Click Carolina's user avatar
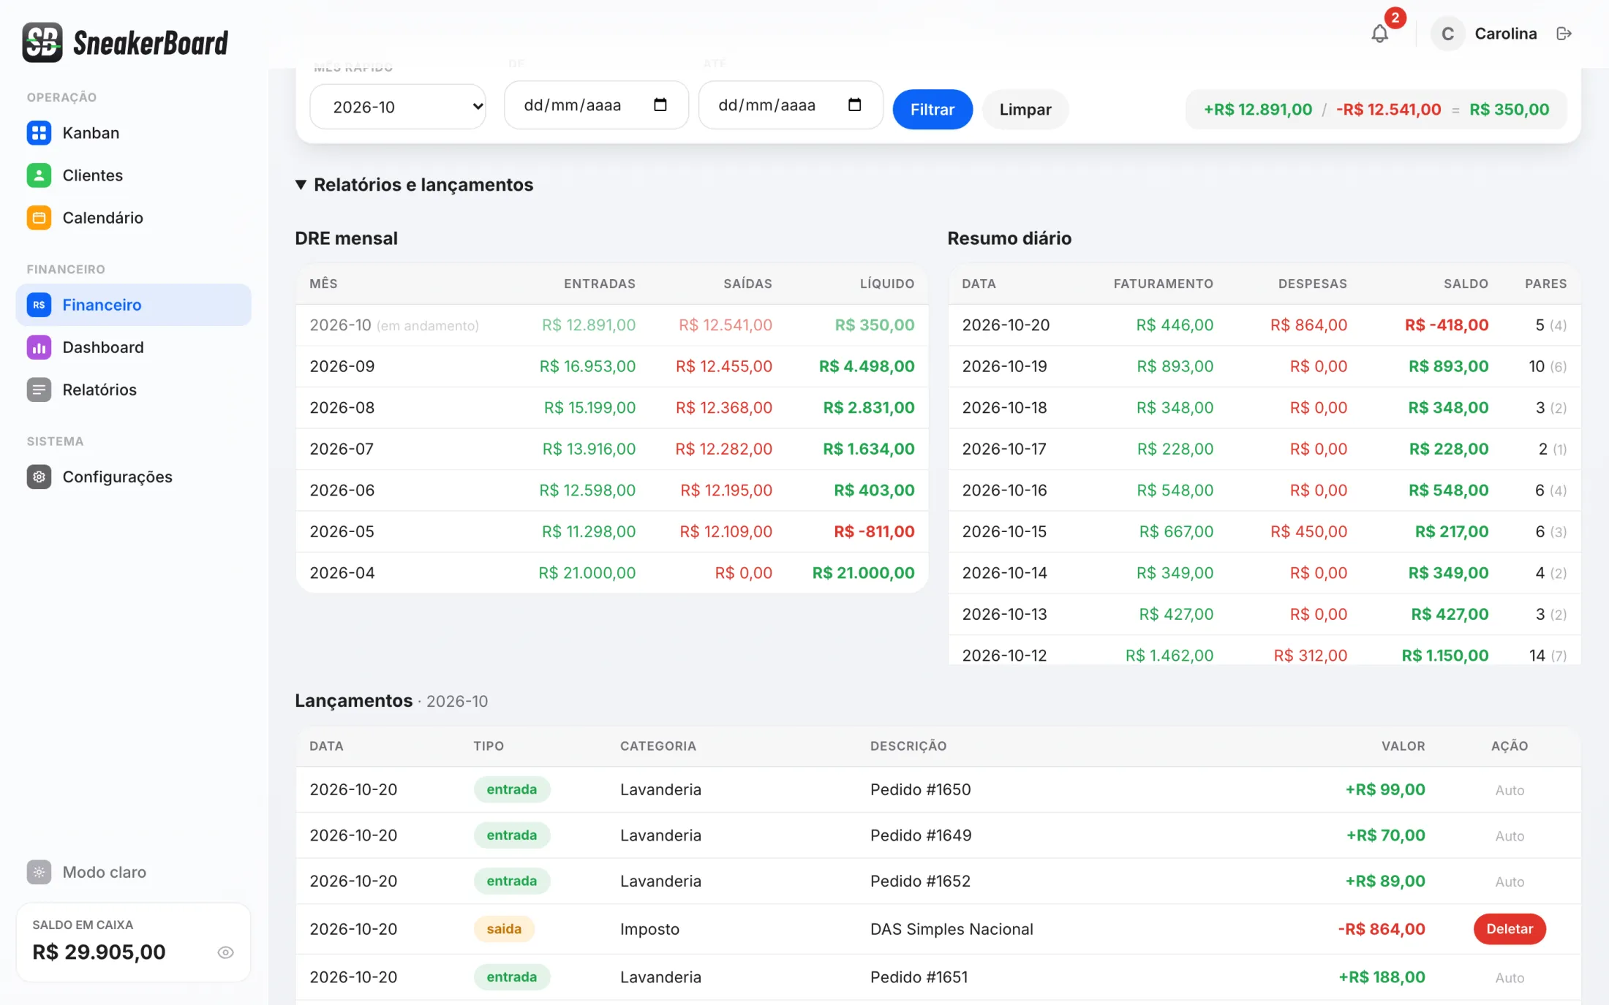 point(1447,34)
